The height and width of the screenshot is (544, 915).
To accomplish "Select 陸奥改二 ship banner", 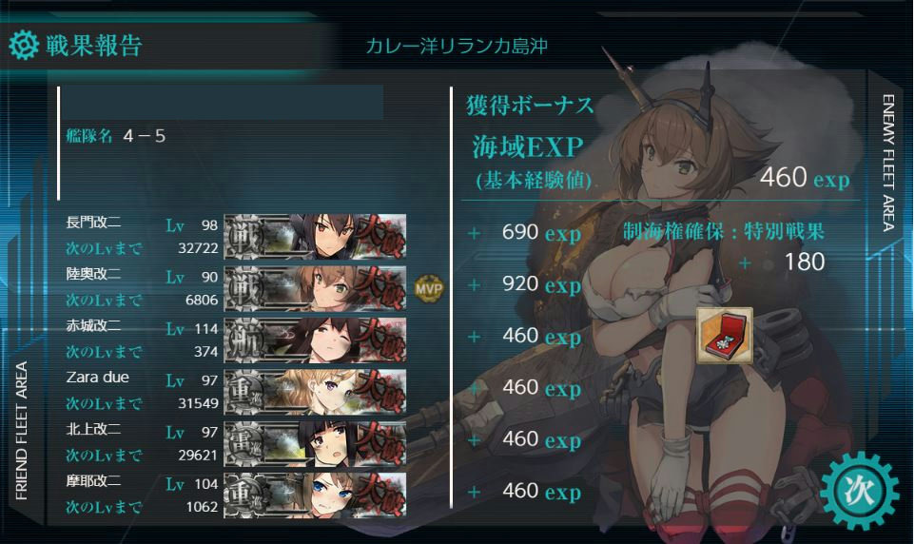I will 315,288.
